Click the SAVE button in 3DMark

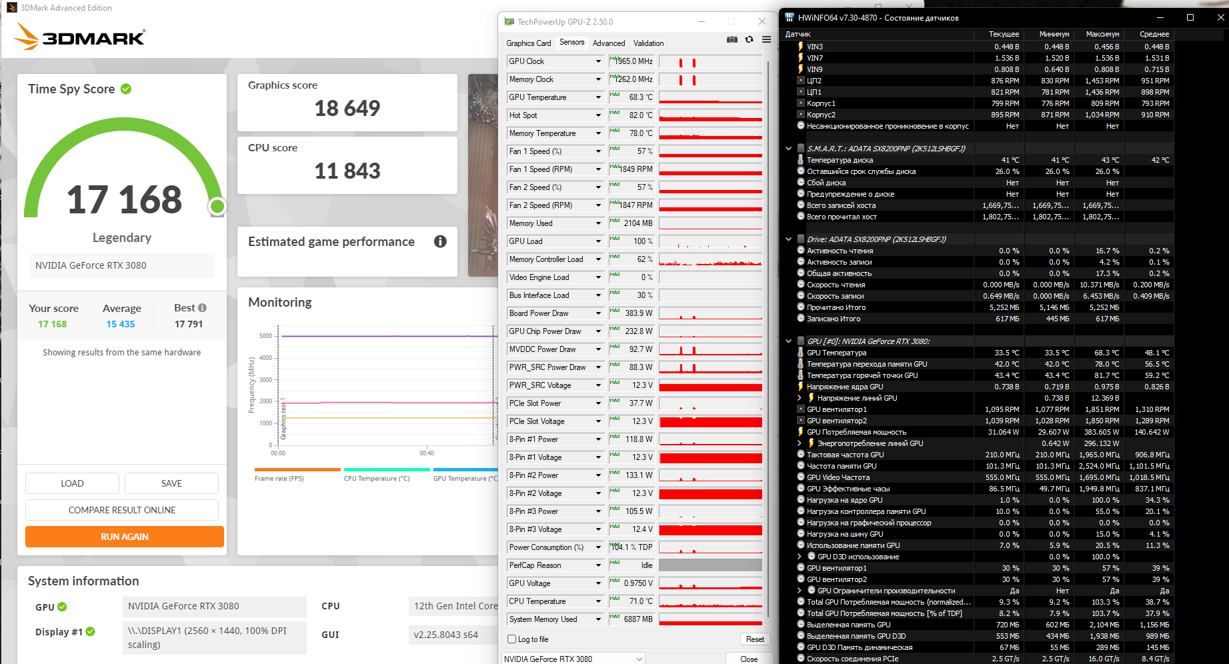(x=171, y=483)
